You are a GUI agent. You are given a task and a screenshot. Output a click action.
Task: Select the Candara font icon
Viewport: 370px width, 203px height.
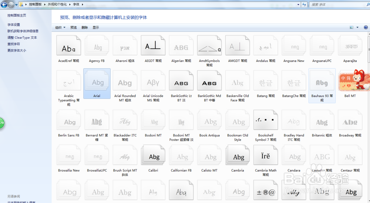[294, 155]
